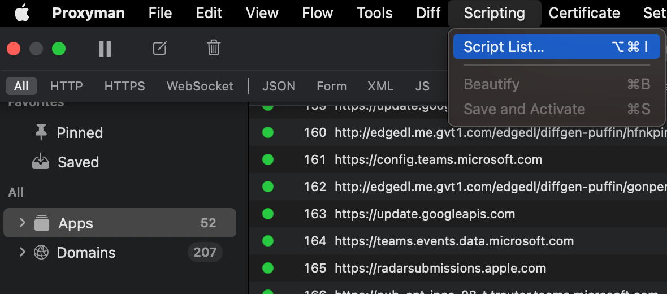Pause recording with the pause icon
The height and width of the screenshot is (294, 667).
coord(105,49)
